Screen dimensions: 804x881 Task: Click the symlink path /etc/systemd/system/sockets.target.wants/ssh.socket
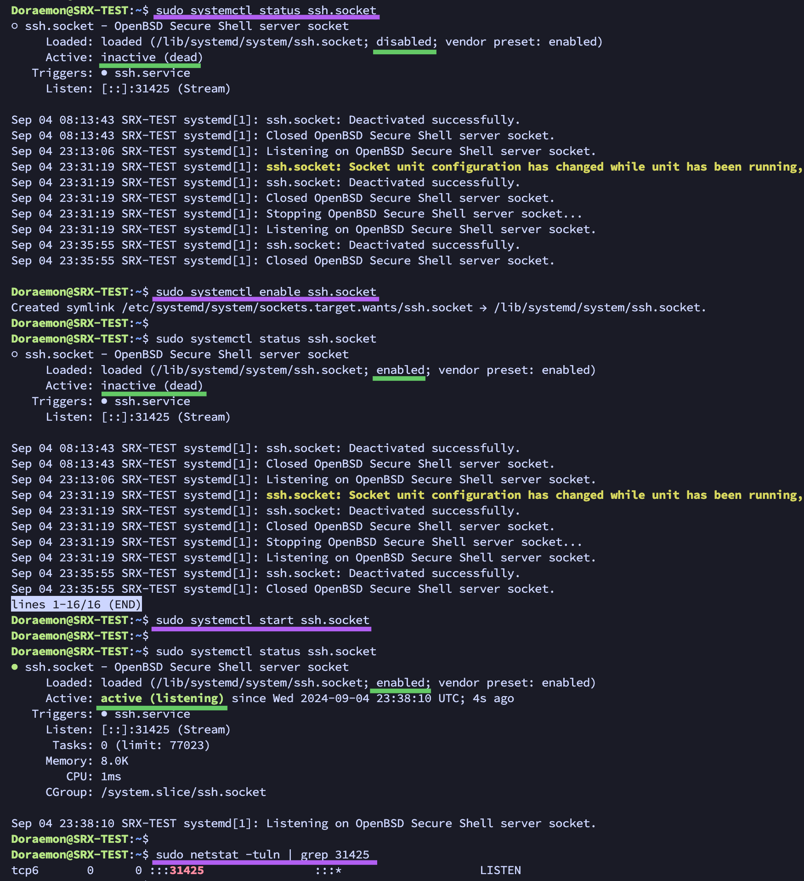point(297,308)
